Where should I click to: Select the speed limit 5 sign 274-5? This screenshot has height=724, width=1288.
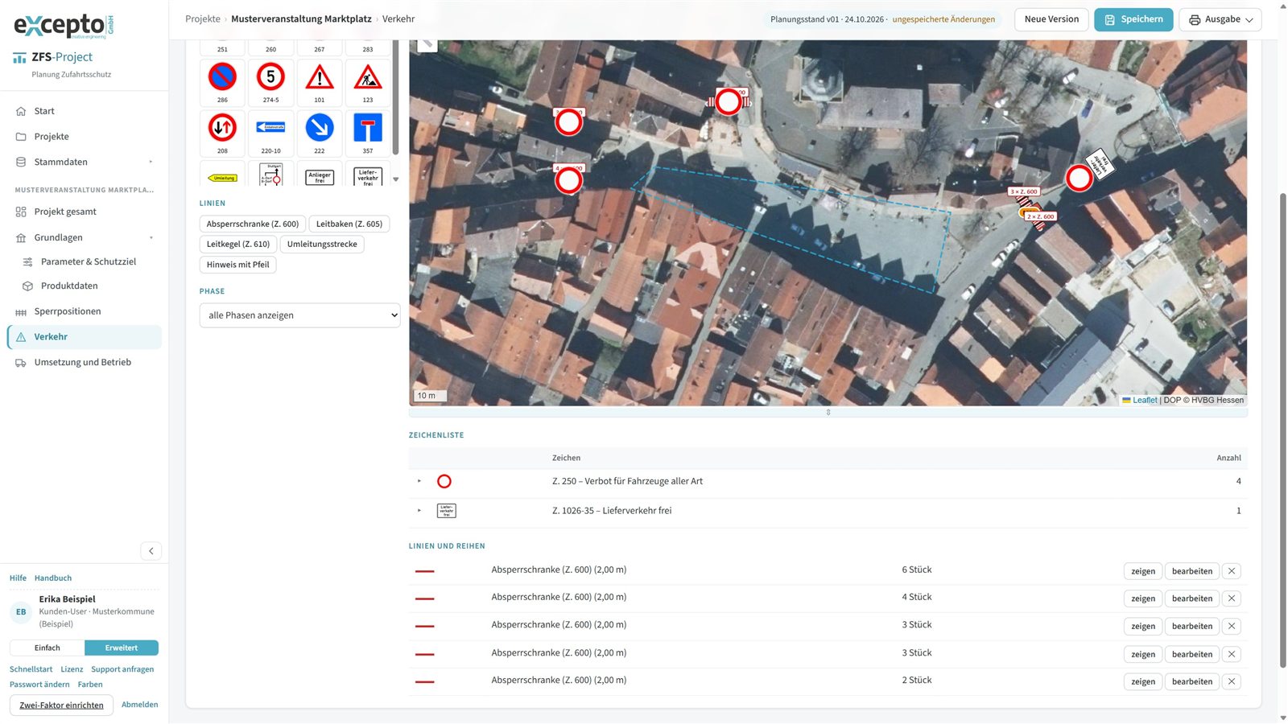(270, 82)
